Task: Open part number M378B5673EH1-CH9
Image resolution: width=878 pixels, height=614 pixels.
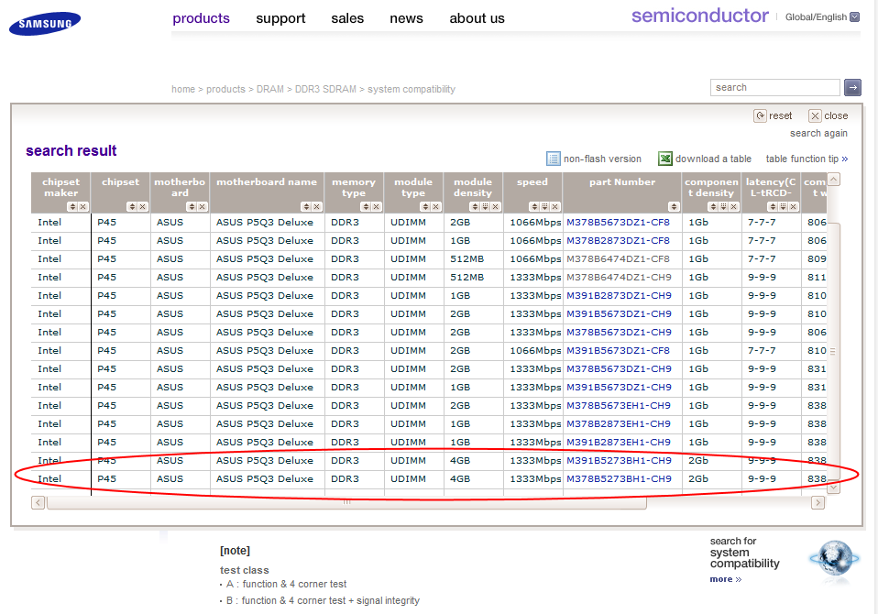Action: click(619, 406)
